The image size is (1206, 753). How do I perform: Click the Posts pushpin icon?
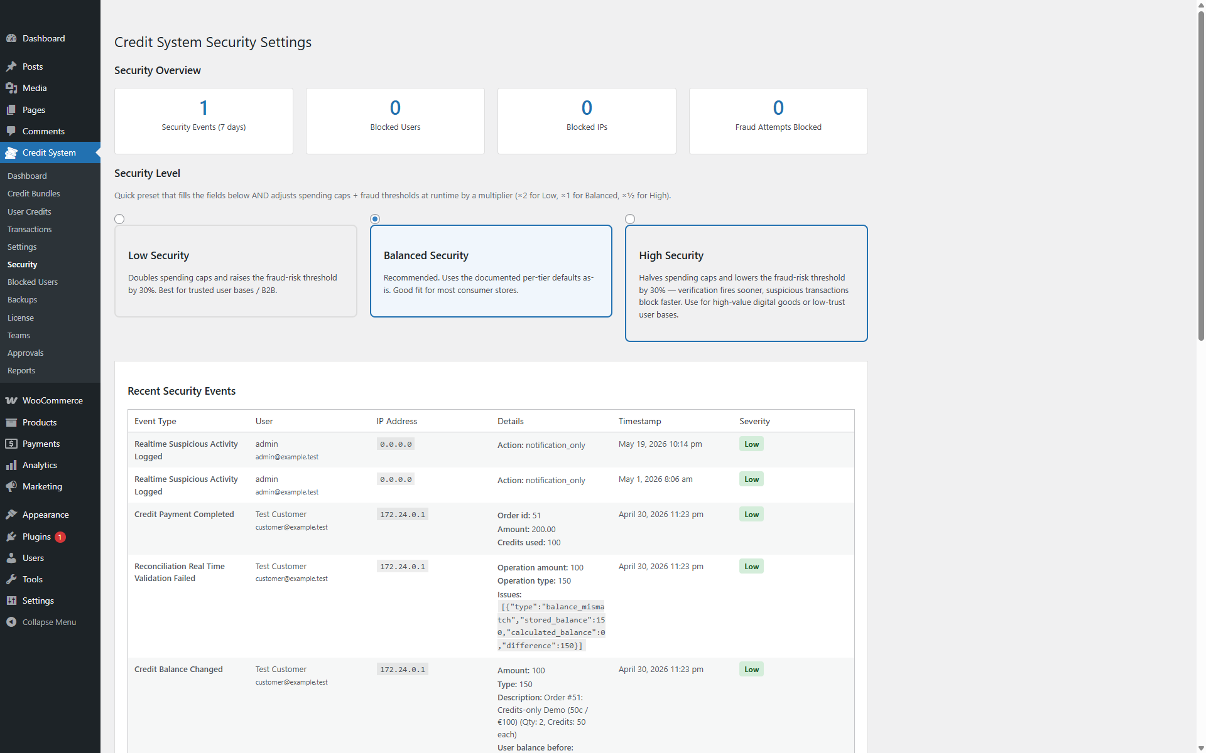pyautogui.click(x=11, y=67)
